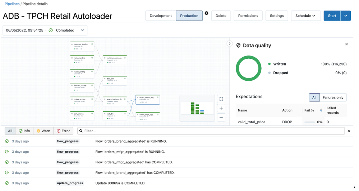Image resolution: width=359 pixels, height=191 pixels.
Task: Open Update 83865a is COMPLETED entry
Action: pos(177,183)
